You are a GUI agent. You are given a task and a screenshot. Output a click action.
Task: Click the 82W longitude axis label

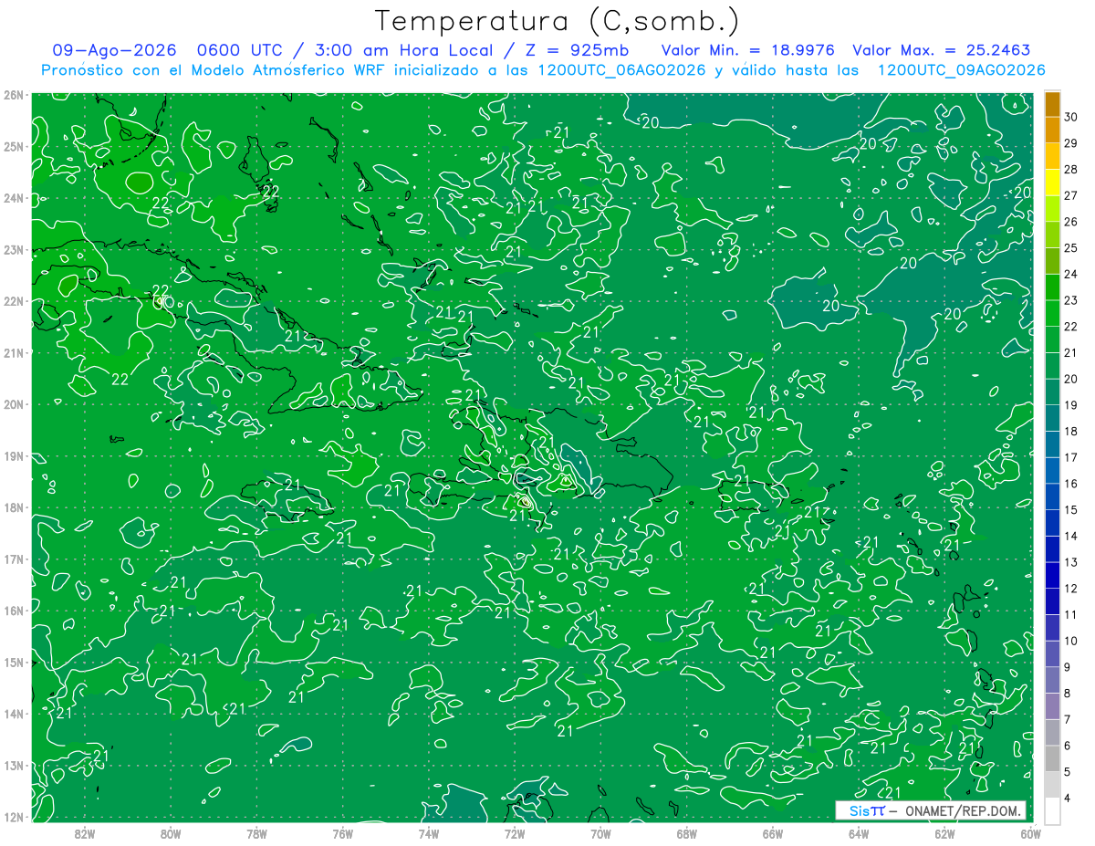pyautogui.click(x=85, y=832)
